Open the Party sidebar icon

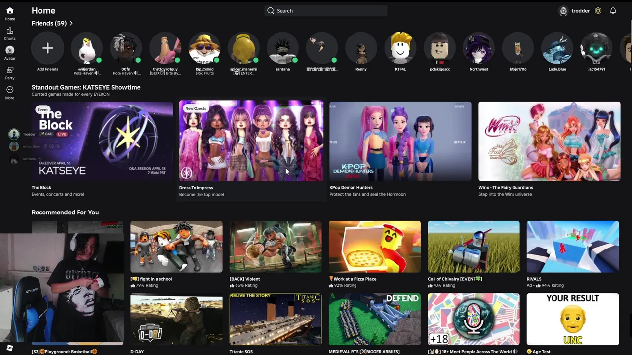(10, 70)
